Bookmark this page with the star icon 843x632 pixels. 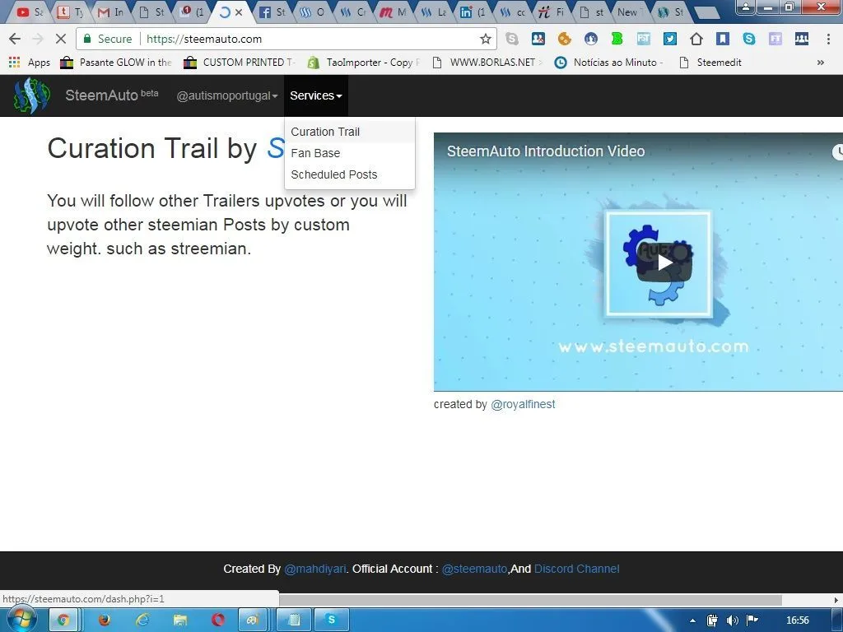click(x=486, y=39)
